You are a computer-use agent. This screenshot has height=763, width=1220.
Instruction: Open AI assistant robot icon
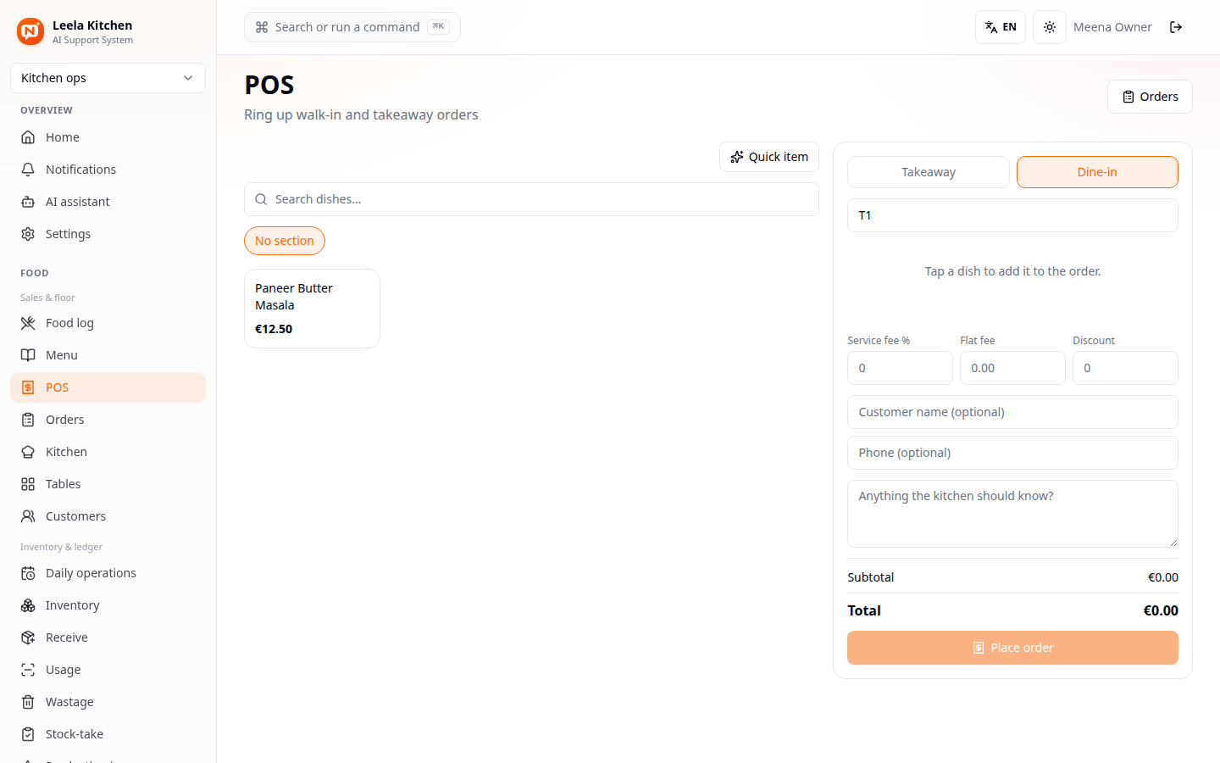[x=28, y=202]
